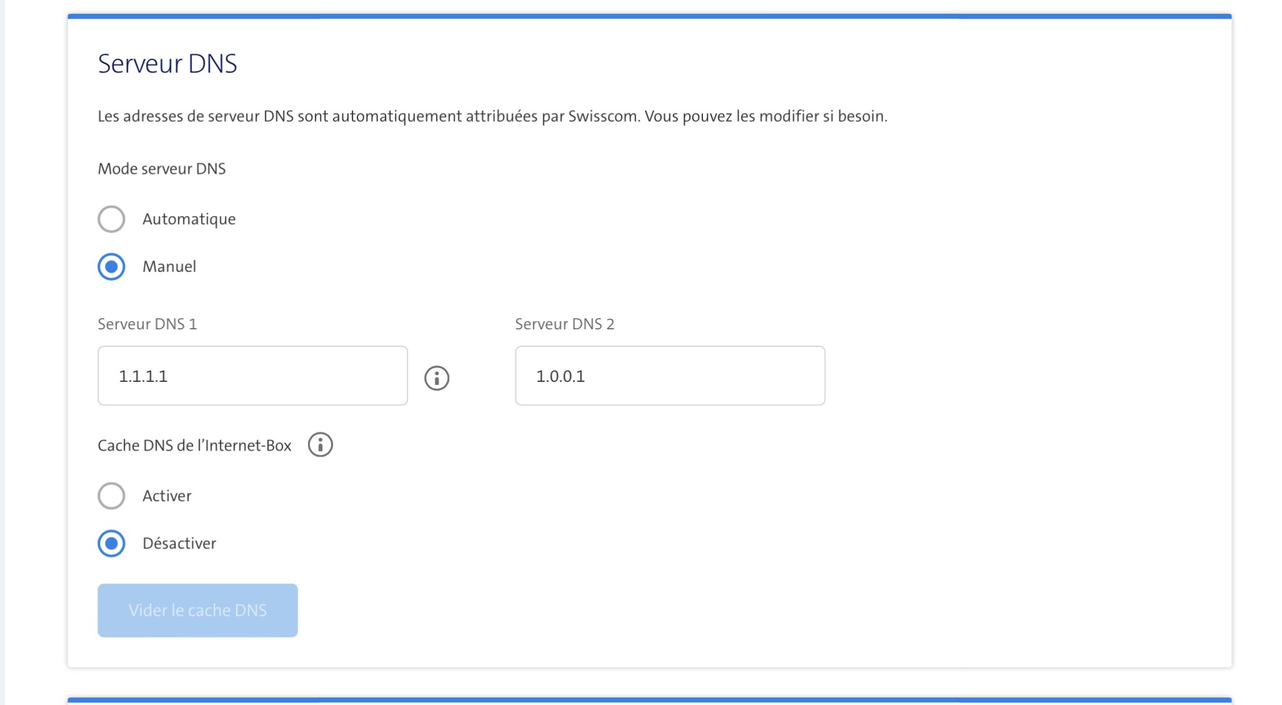Viewport: 1282px width, 705px height.
Task: Show info about Cache DNS de l'Internet-Box
Action: (x=320, y=445)
